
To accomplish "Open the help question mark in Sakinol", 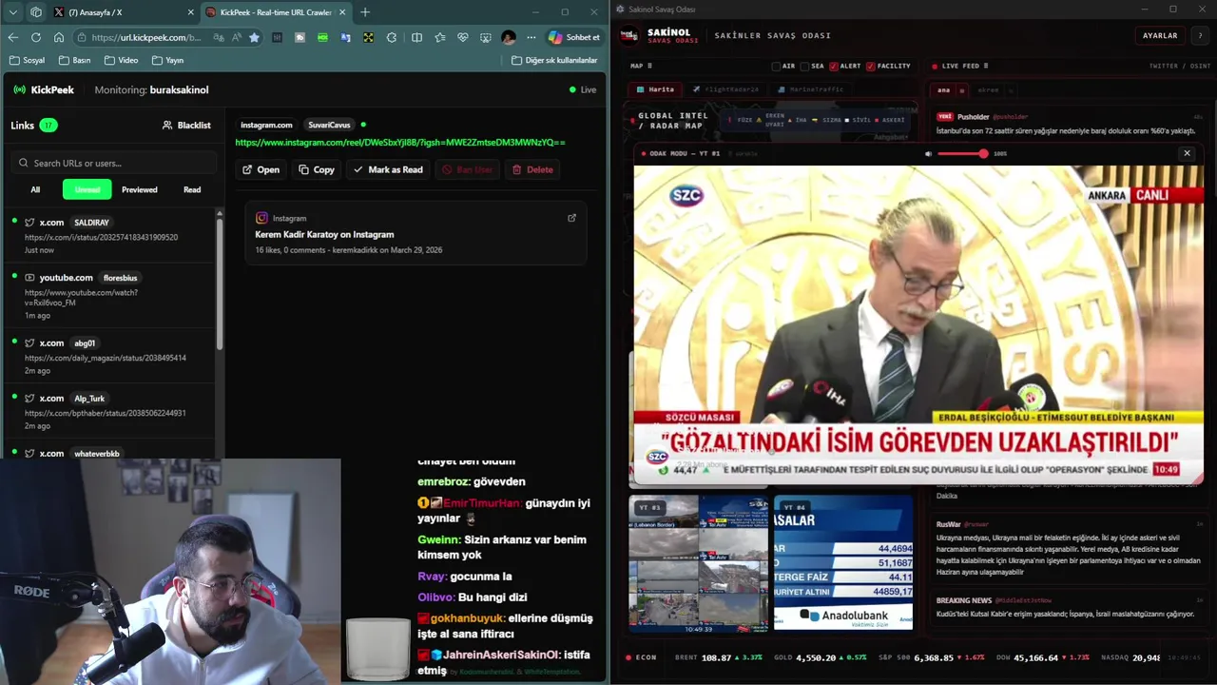I will click(x=1200, y=35).
